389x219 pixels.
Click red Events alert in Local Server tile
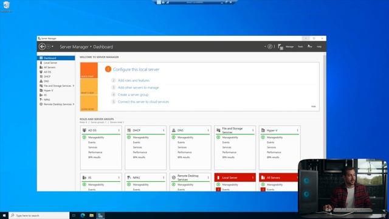point(218,189)
